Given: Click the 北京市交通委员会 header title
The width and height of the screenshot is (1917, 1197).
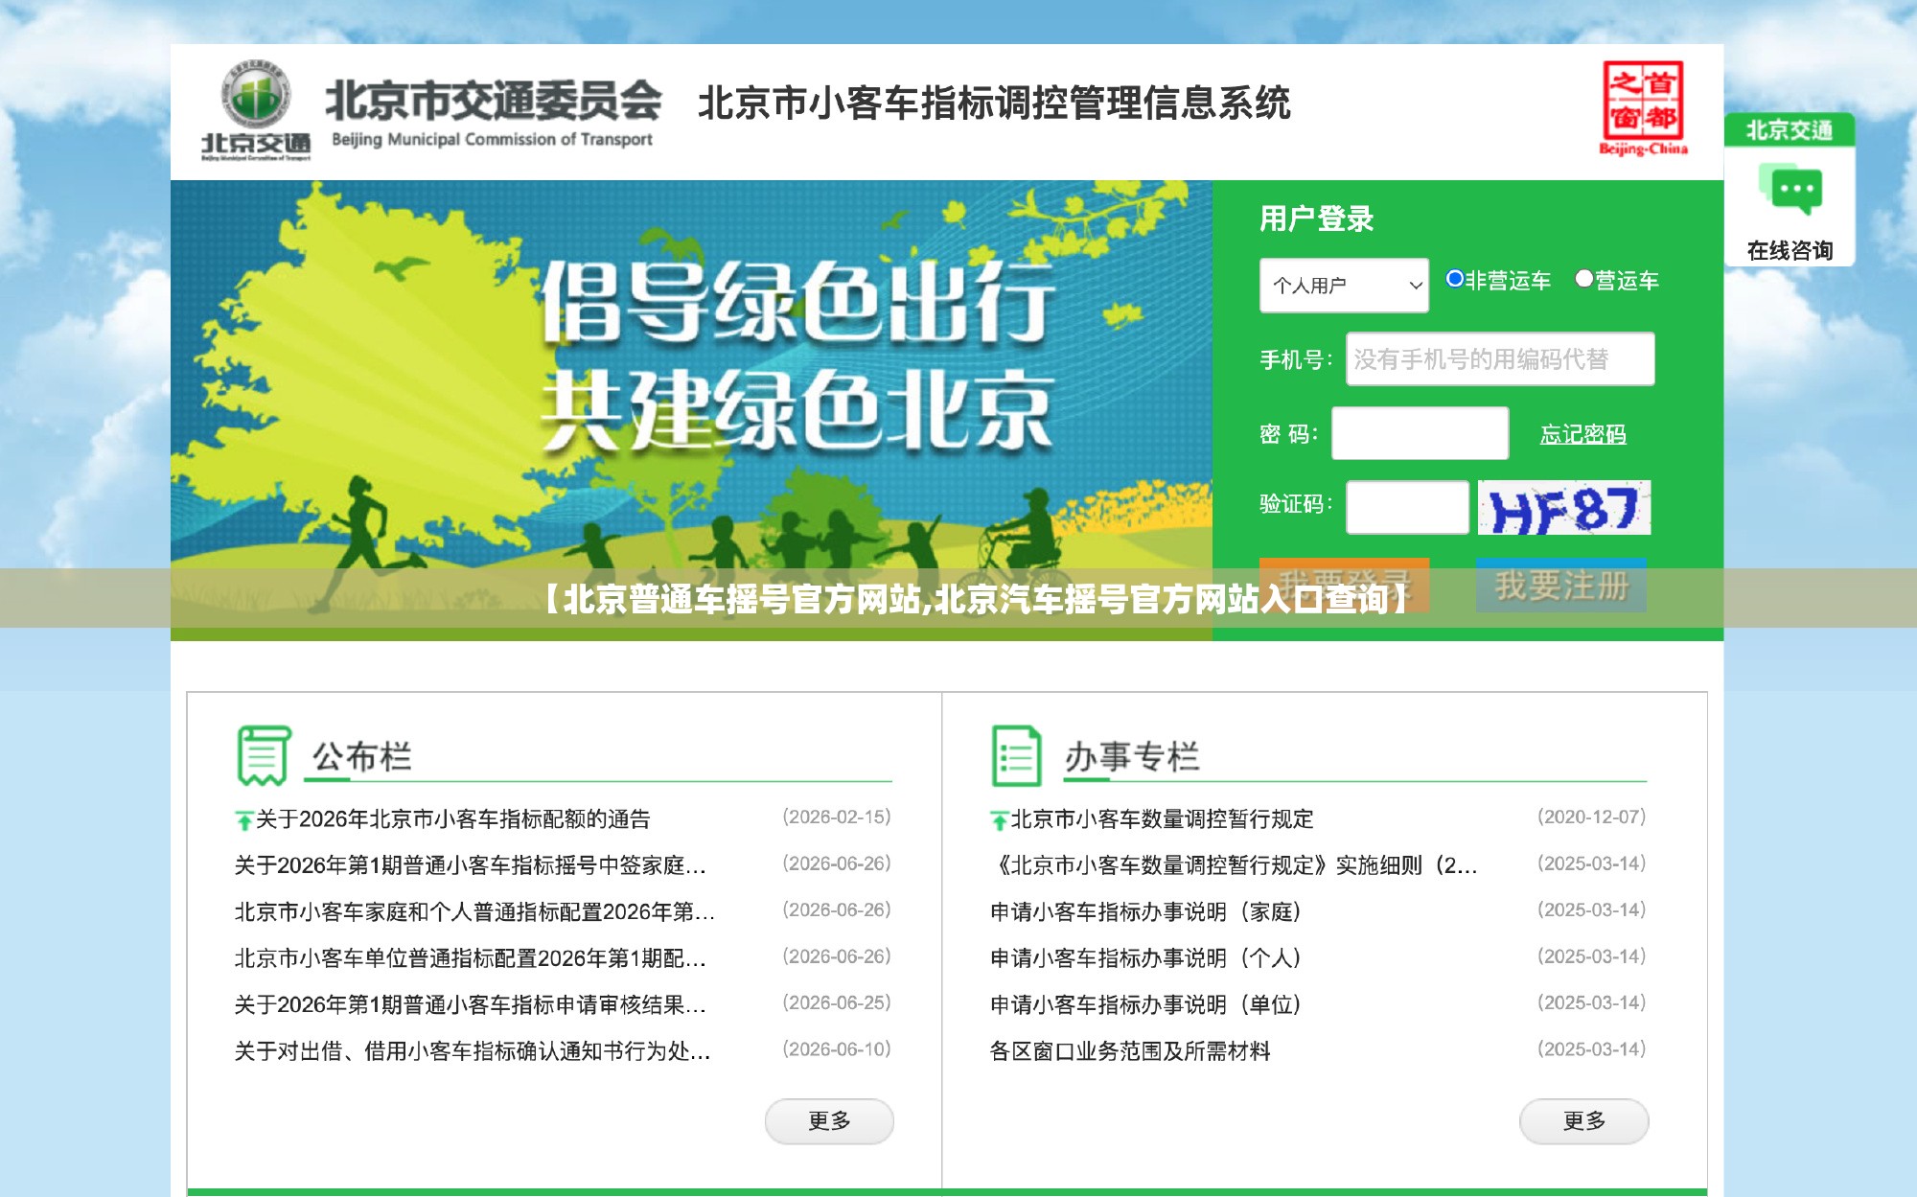Looking at the screenshot, I should click(x=493, y=101).
